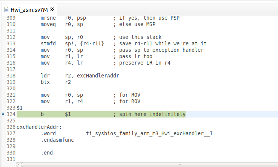Click the instruction pointer arrow at line 324
The height and width of the screenshot is (167, 278).
[x=3, y=114]
